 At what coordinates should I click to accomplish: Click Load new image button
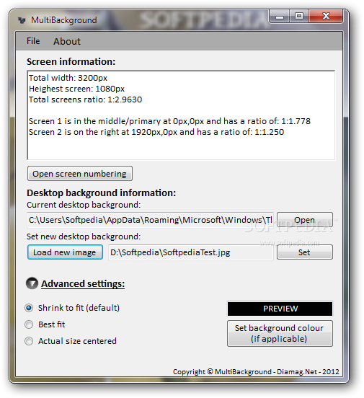coord(65,252)
